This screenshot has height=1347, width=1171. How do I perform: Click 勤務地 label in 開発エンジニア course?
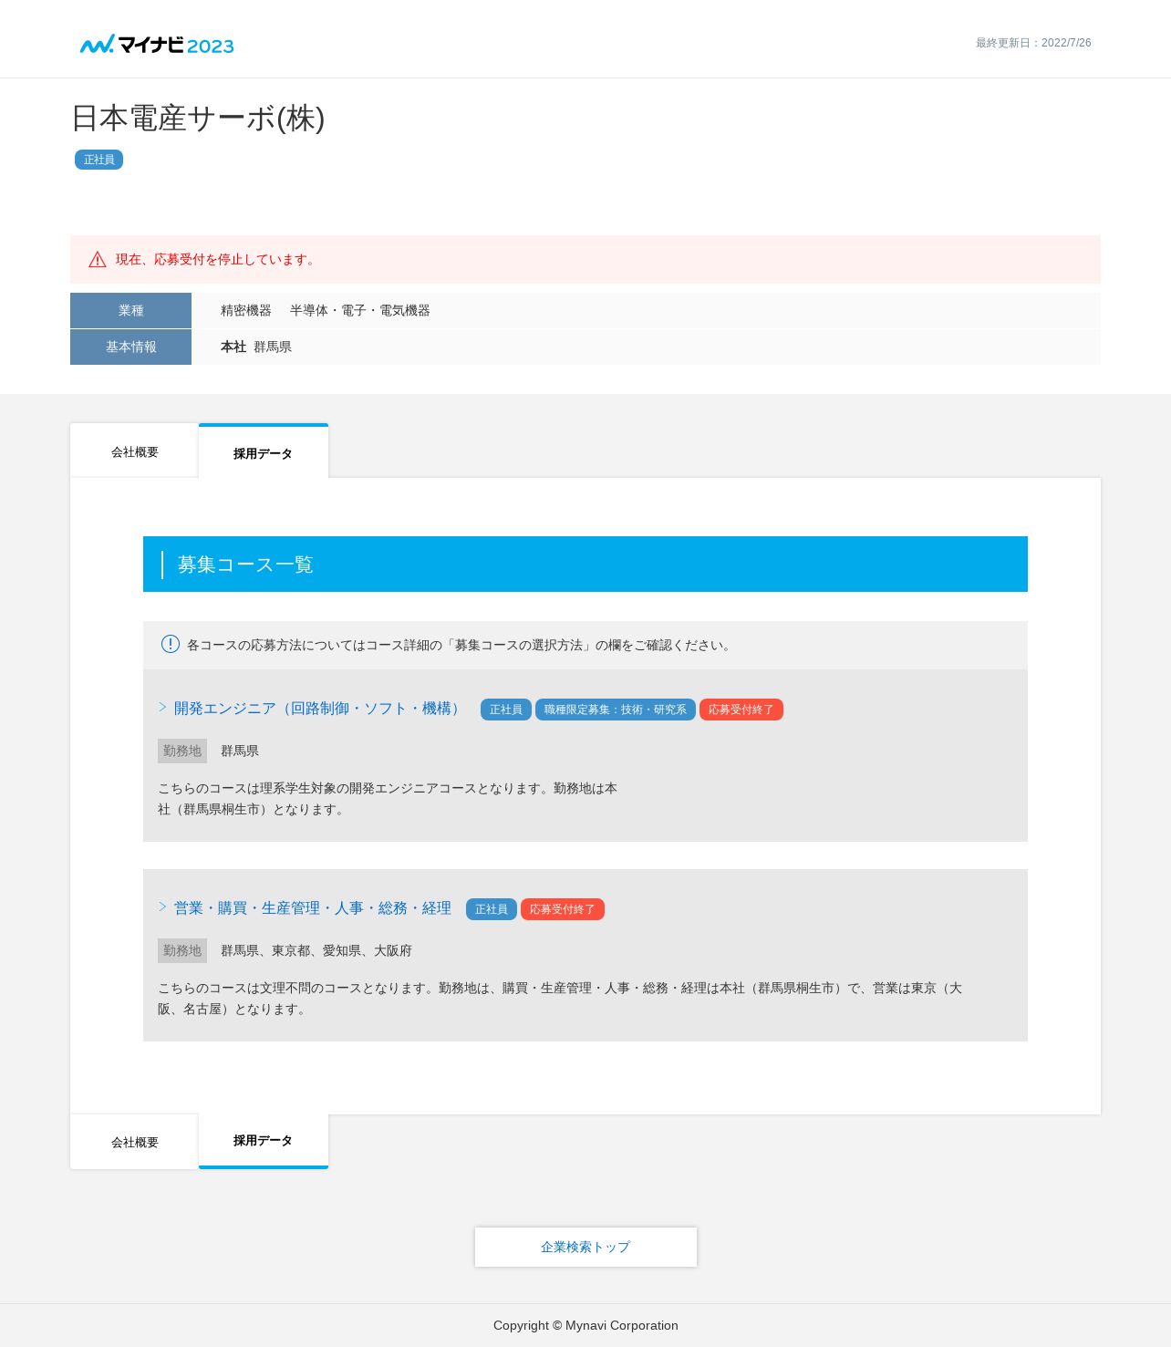click(x=182, y=751)
